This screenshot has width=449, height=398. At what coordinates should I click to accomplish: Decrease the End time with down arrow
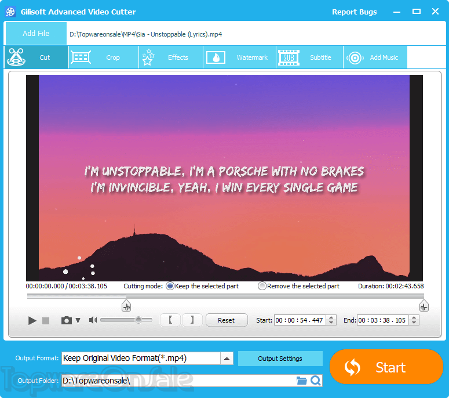coord(414,323)
